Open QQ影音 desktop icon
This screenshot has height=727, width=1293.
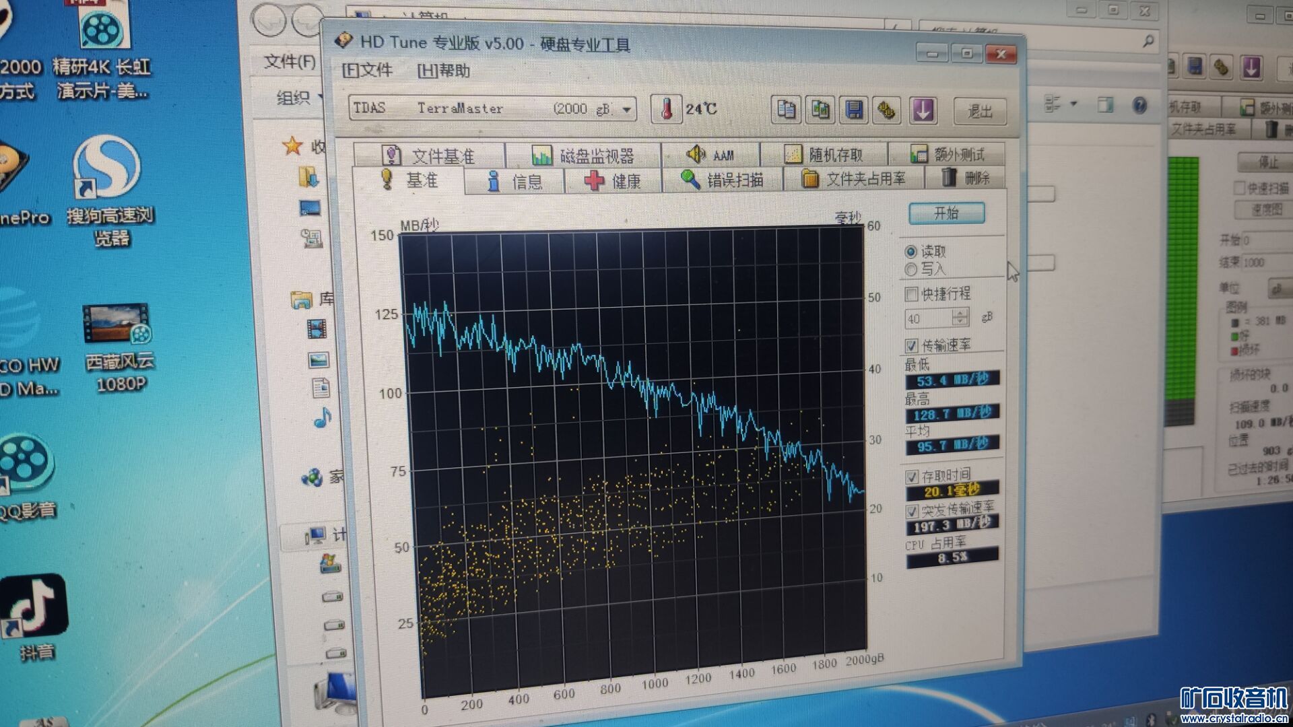[x=27, y=477]
